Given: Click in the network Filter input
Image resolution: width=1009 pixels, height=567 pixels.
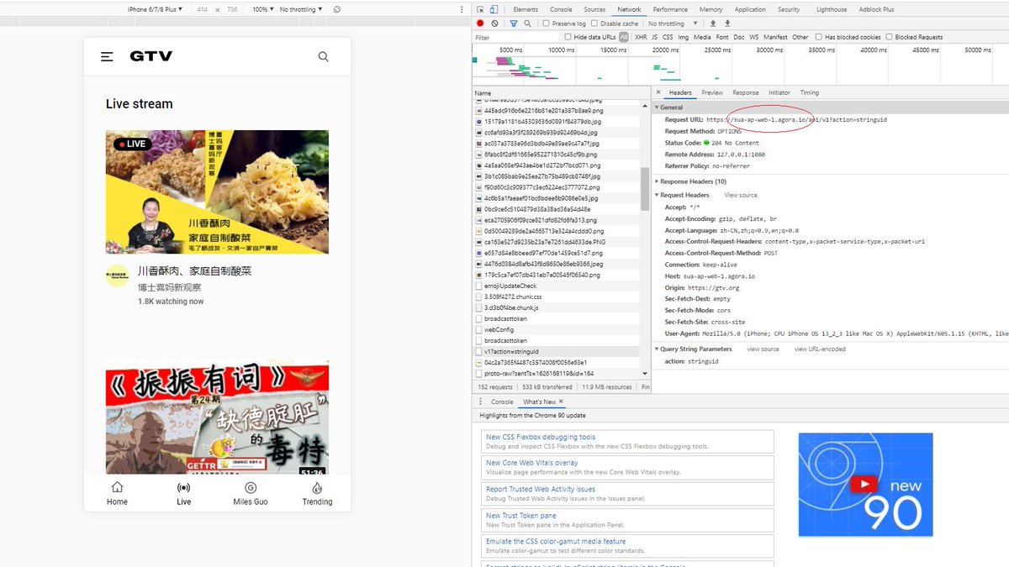Looking at the screenshot, I should (515, 37).
